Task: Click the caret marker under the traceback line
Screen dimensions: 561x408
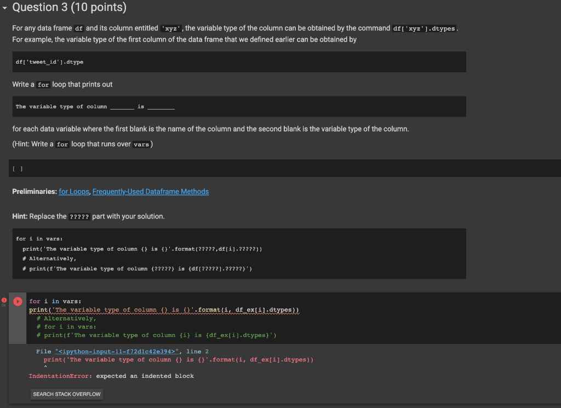Action: [46, 367]
